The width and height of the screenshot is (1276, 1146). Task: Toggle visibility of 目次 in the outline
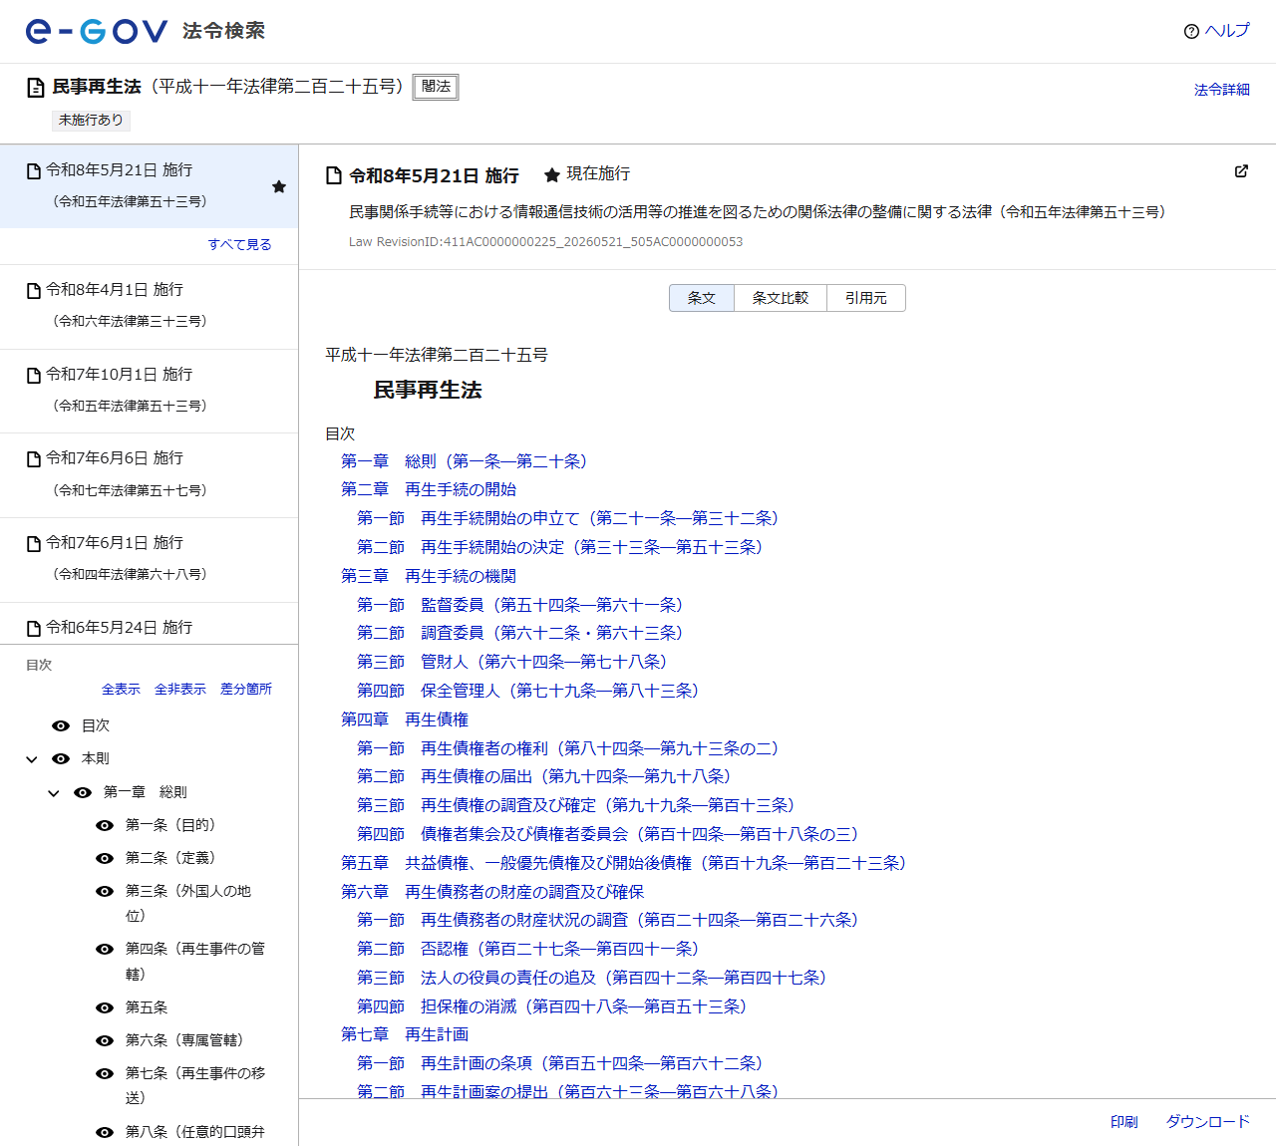61,726
